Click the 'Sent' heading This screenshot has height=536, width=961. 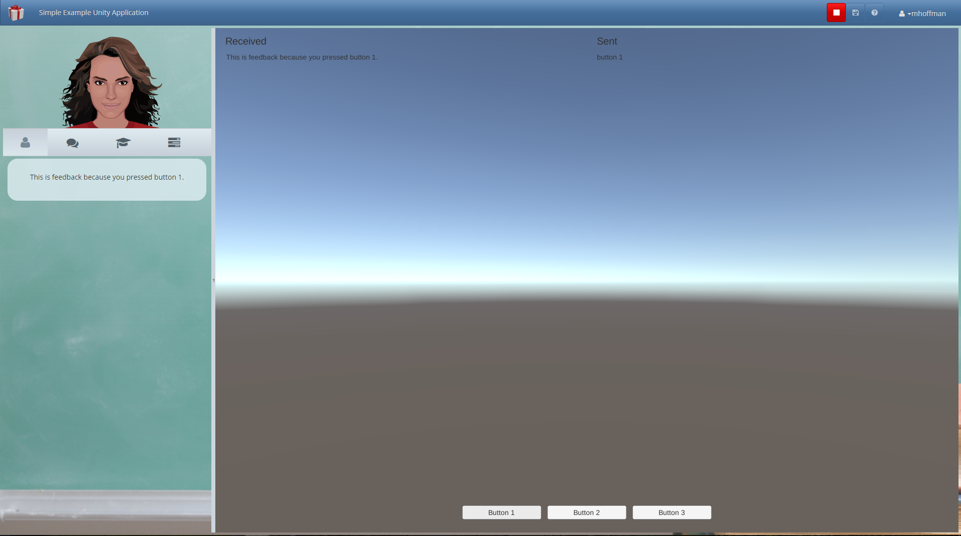pyautogui.click(x=607, y=42)
